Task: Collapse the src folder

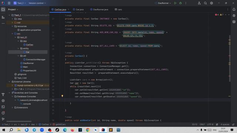Action: click(x=12, y=34)
